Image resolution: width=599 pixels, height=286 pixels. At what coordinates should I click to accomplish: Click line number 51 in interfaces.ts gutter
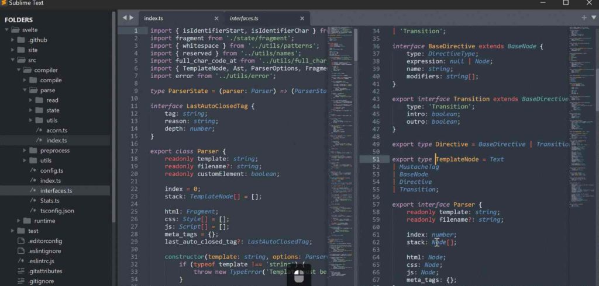tap(376, 159)
